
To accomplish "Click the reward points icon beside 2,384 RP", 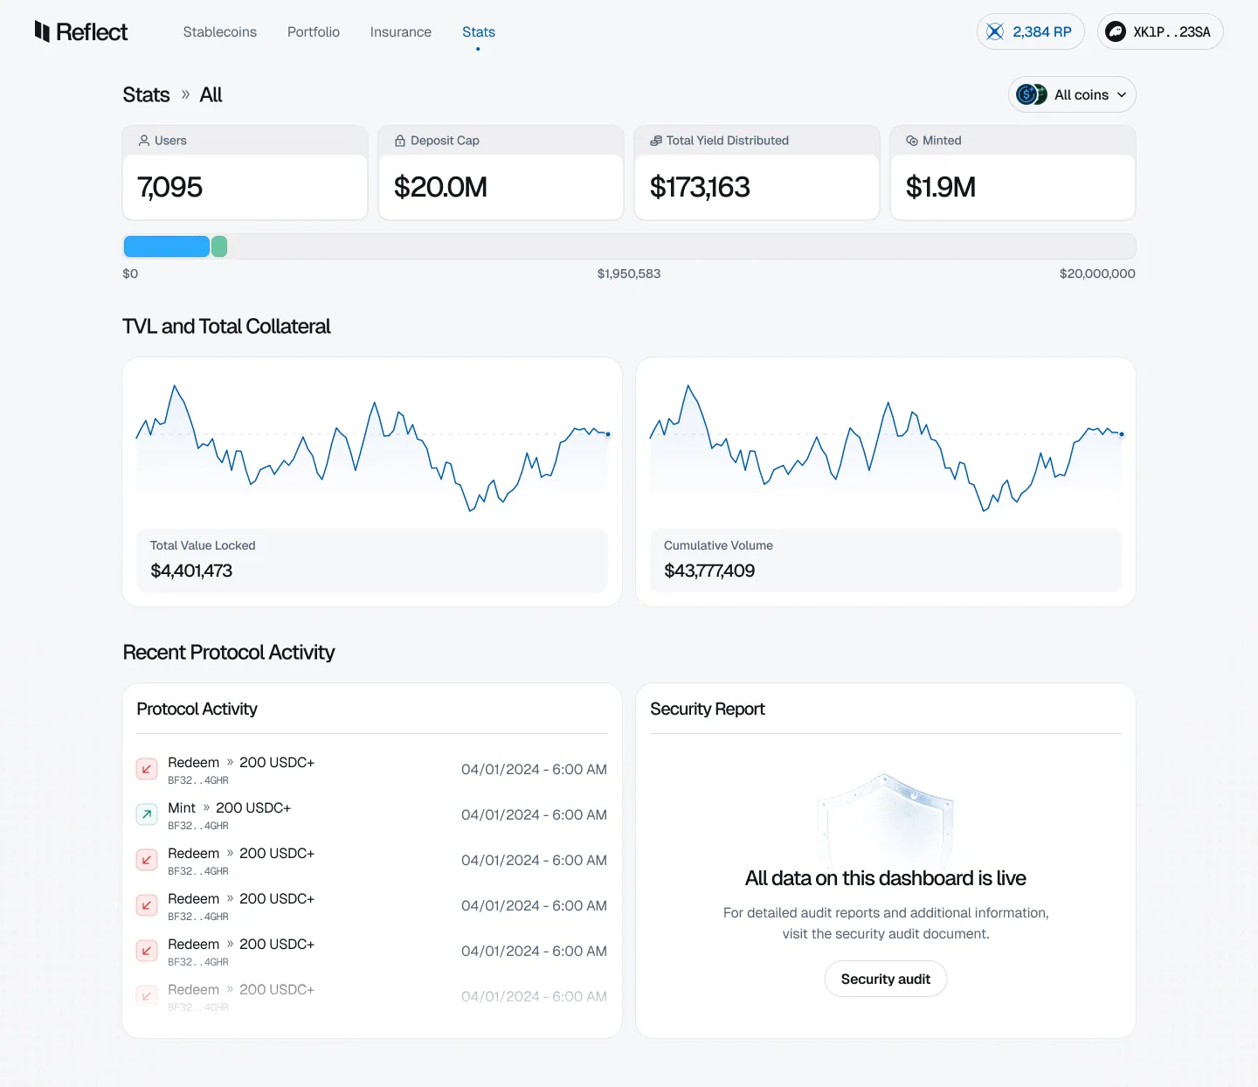I will (995, 31).
